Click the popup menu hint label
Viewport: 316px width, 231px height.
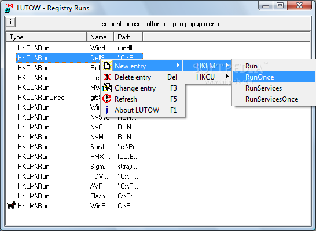click(x=158, y=24)
